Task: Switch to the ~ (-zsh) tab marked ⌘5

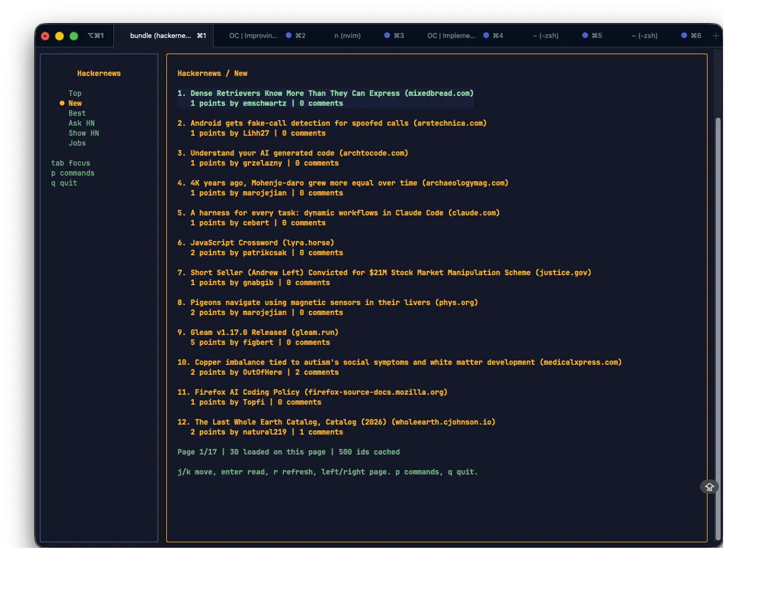Action: click(x=559, y=35)
